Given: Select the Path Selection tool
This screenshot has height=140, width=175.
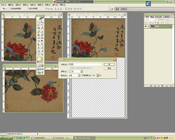Looking at the screenshot, I should tap(38, 45).
